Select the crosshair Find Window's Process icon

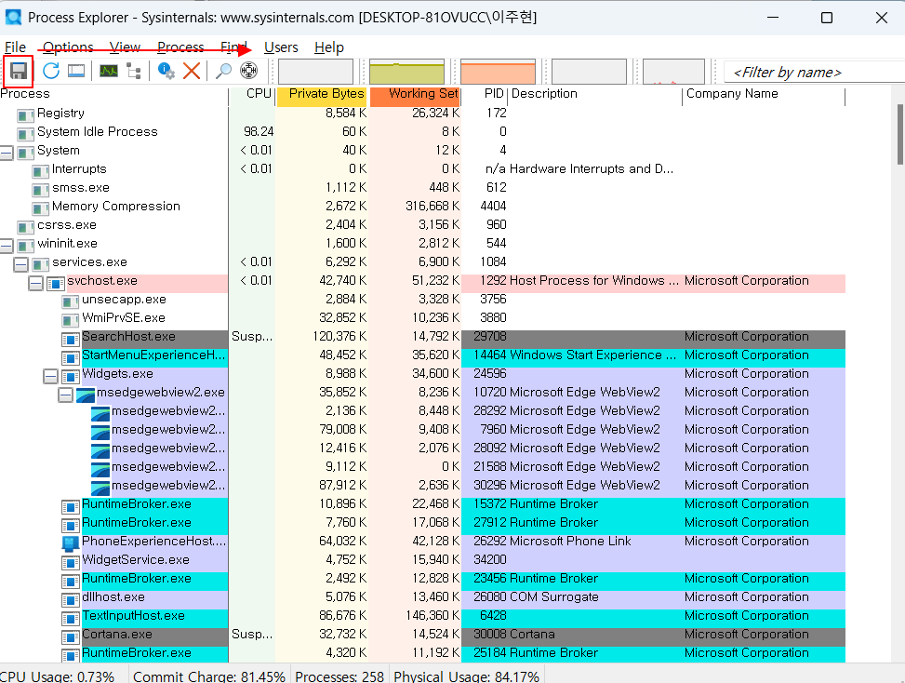point(248,71)
